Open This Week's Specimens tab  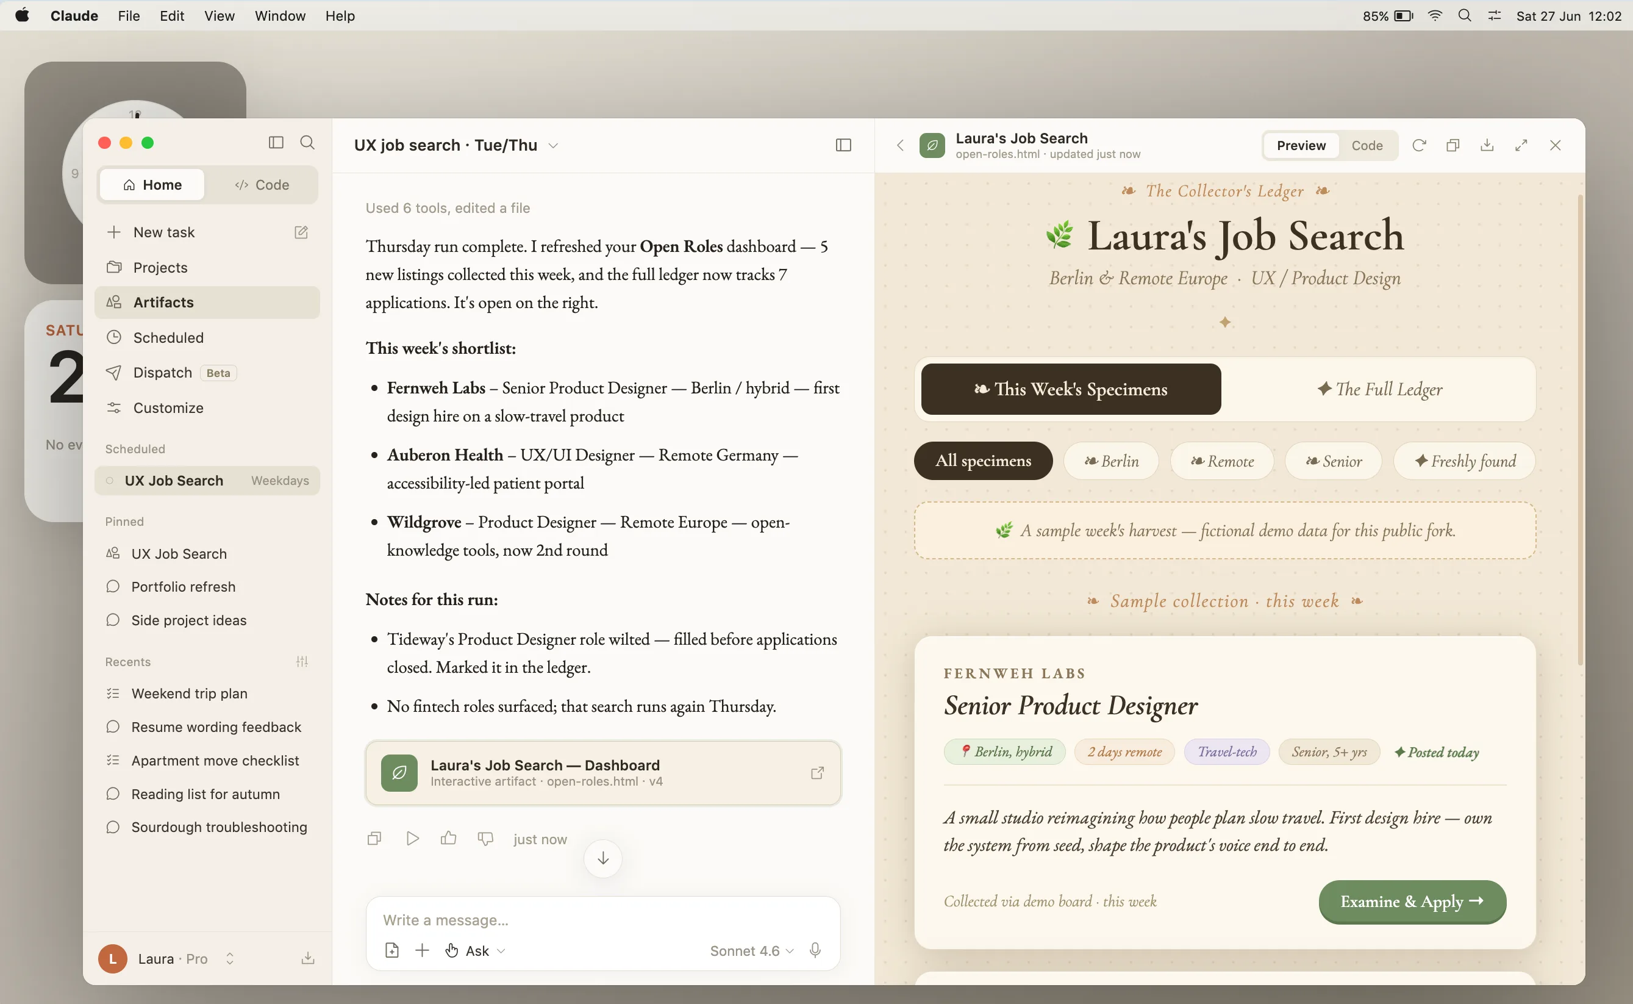[x=1071, y=389]
